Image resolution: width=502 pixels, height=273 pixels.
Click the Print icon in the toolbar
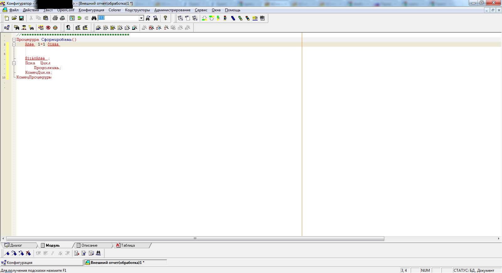(x=55, y=18)
